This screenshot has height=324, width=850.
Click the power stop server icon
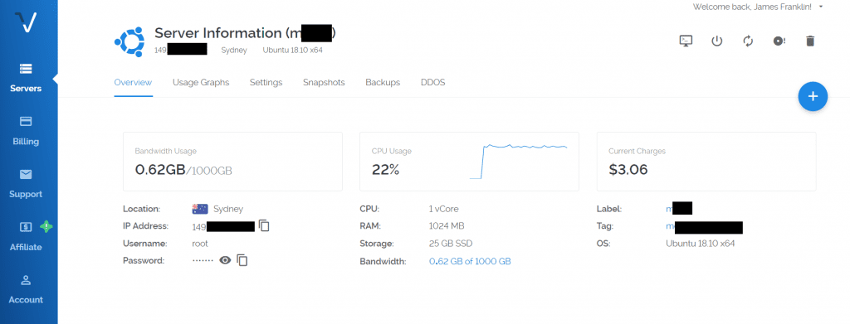716,41
